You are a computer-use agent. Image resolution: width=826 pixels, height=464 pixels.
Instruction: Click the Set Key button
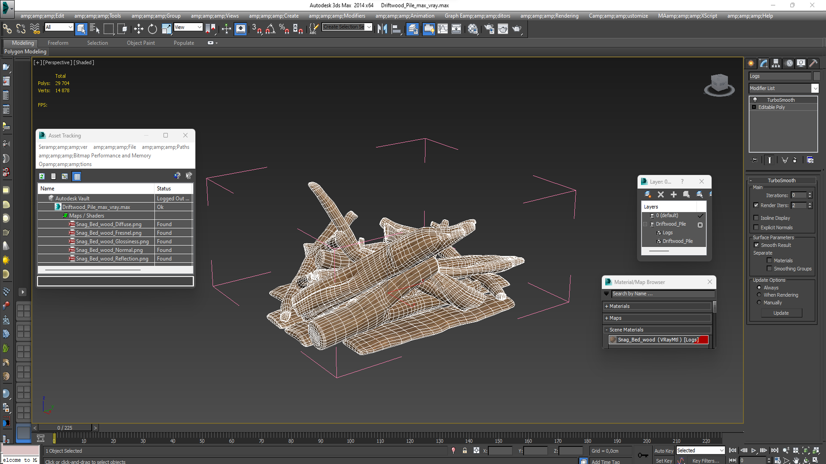[x=664, y=461]
